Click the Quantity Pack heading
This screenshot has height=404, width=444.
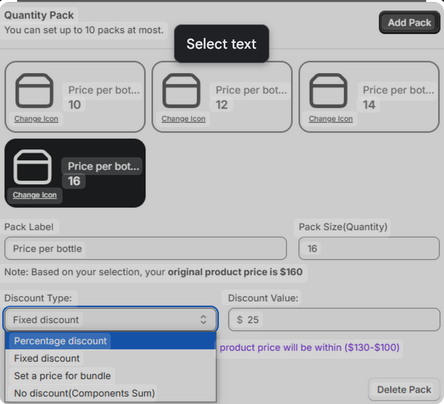pos(39,15)
